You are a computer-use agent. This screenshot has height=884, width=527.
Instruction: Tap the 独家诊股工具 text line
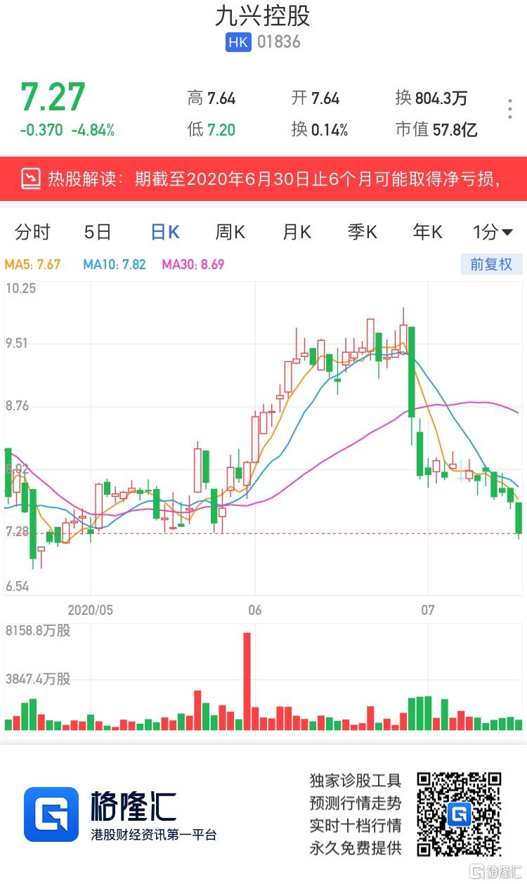[356, 780]
